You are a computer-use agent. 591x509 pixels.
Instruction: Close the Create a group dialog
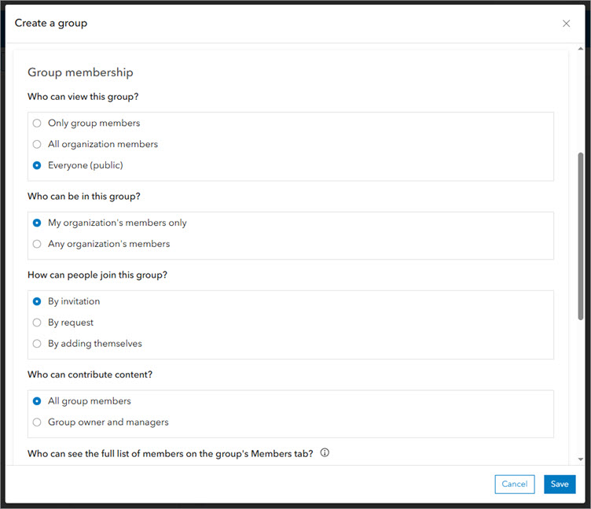(x=566, y=24)
